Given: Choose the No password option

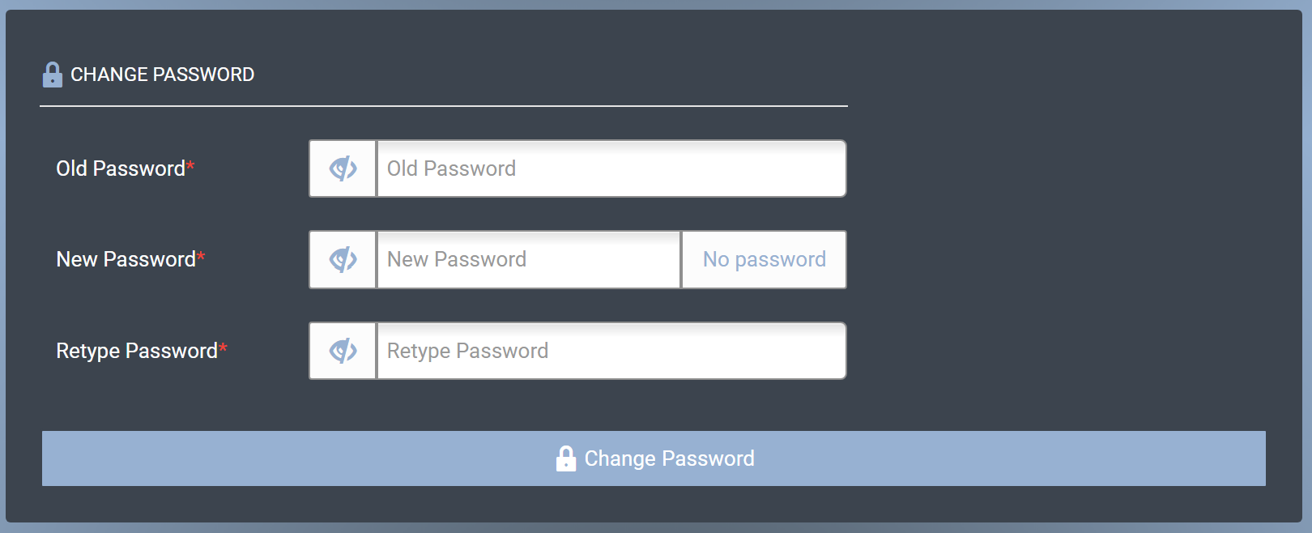Looking at the screenshot, I should [764, 259].
